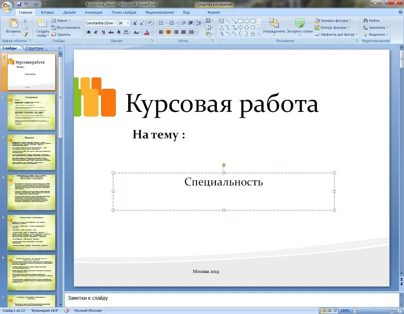The height and width of the screenshot is (314, 404).
Task: Select the star shape in shapes gallery
Action: coord(253,34)
